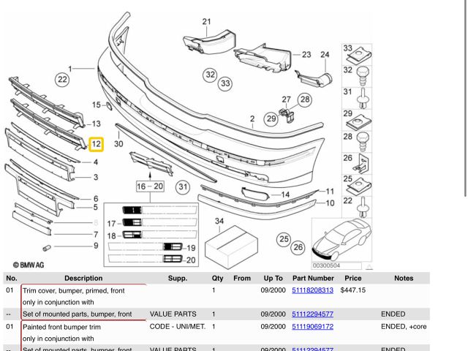
Task: Click the boxed 16 – 20 range label
Action: coord(150,186)
